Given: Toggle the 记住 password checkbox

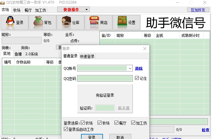Looking at the screenshot, I should click(x=137, y=78).
